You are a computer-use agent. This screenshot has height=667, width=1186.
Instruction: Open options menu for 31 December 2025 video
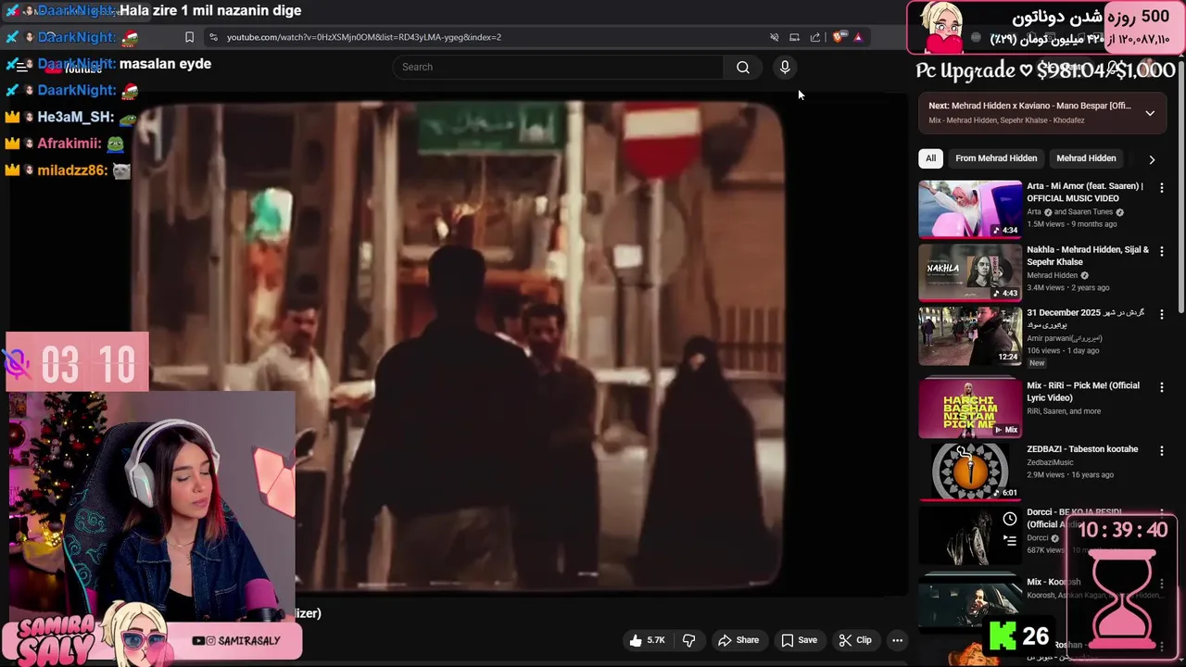[x=1161, y=314]
